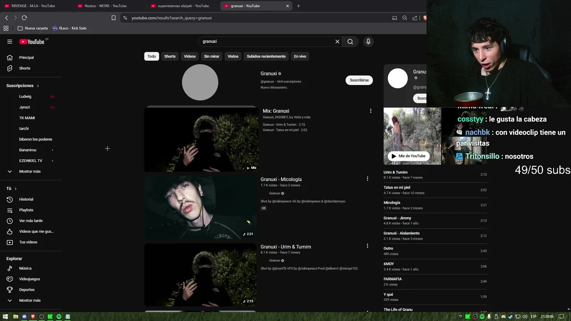Start voice search with the microphone icon
Image resolution: width=571 pixels, height=321 pixels.
(368, 41)
